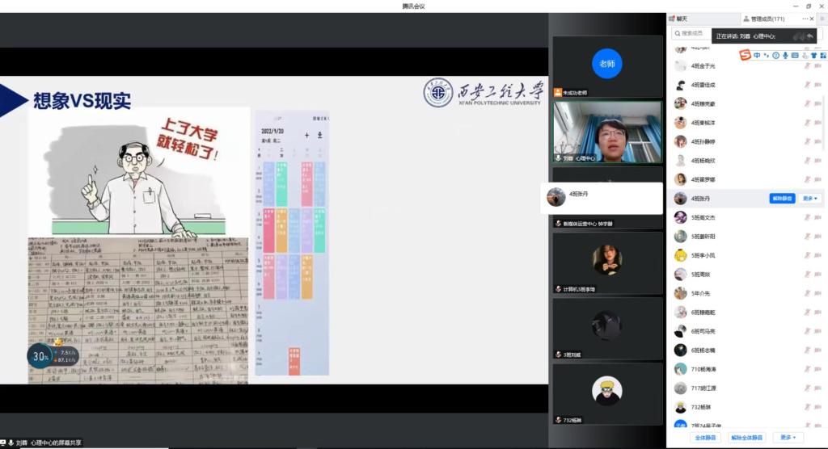The width and height of the screenshot is (828, 449).
Task: Toggle microphone for member 5班高文杰
Action: [x=806, y=217]
